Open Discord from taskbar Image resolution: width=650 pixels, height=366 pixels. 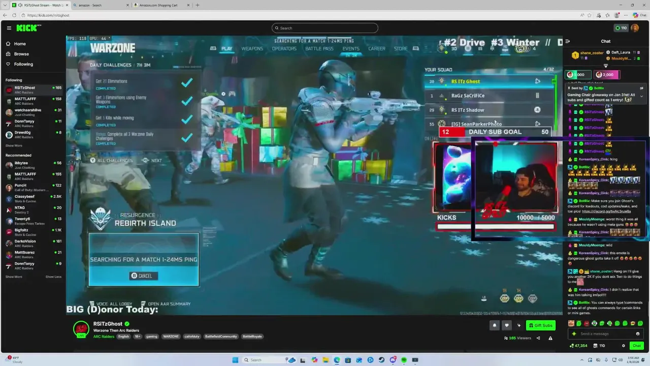[393, 360]
